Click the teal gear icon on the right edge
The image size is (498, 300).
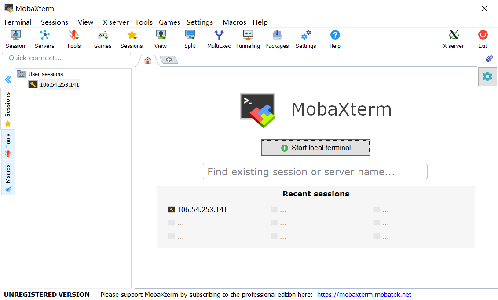click(487, 76)
